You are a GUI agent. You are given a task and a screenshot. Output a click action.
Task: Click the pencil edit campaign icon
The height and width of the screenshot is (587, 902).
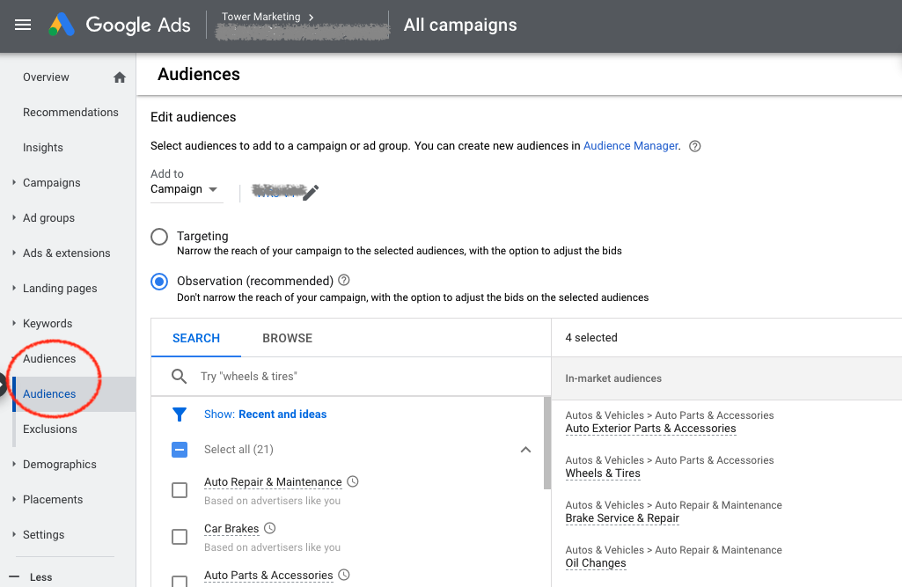point(311,192)
